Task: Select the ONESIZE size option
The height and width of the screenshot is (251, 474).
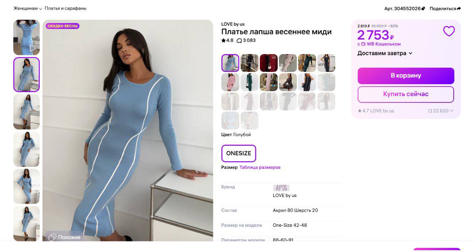Action: (x=238, y=153)
